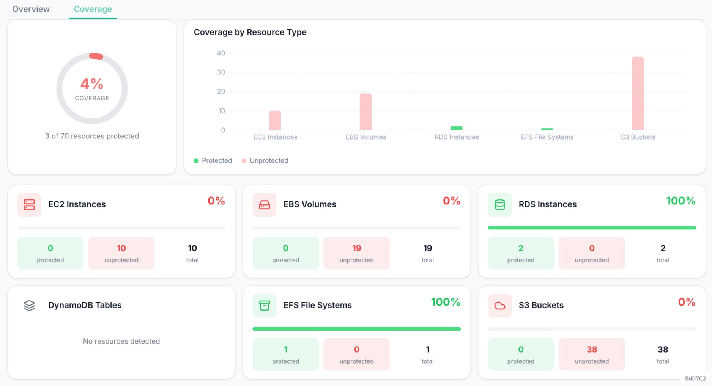712x386 pixels.
Task: Click the '0 protected' box for EBS Volumes
Action: pos(286,253)
